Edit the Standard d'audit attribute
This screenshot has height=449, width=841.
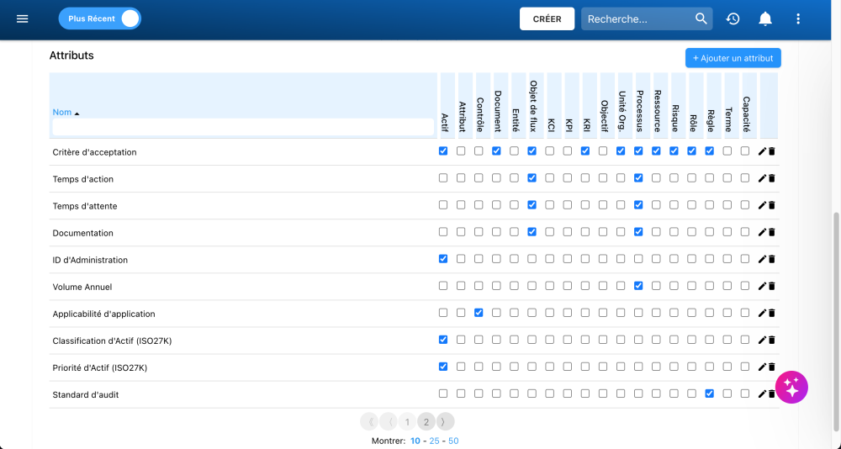(762, 394)
